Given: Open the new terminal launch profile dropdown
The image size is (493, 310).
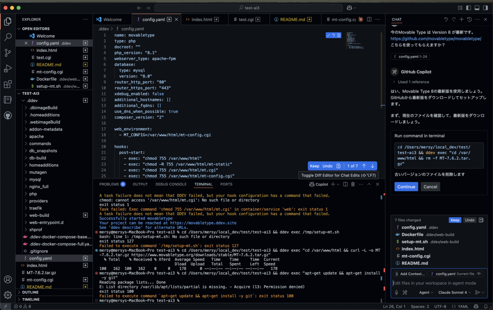Looking at the screenshot, I should click(338, 184).
